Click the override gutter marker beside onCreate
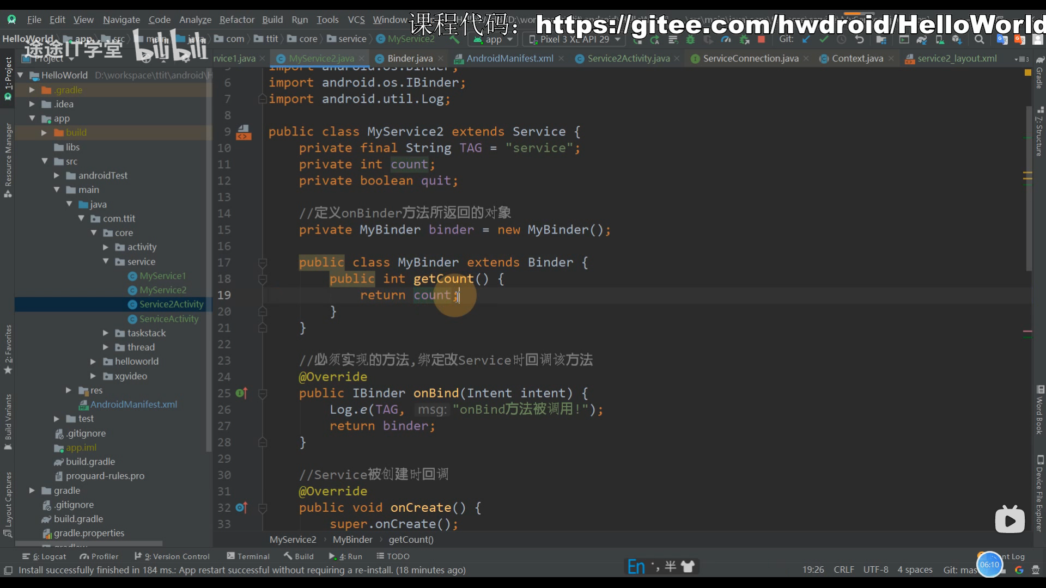 [x=241, y=507]
